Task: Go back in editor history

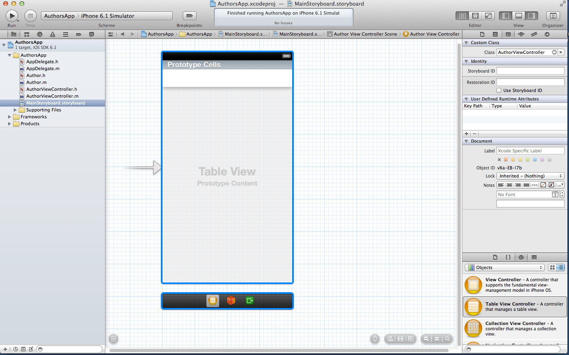Action: click(x=122, y=34)
